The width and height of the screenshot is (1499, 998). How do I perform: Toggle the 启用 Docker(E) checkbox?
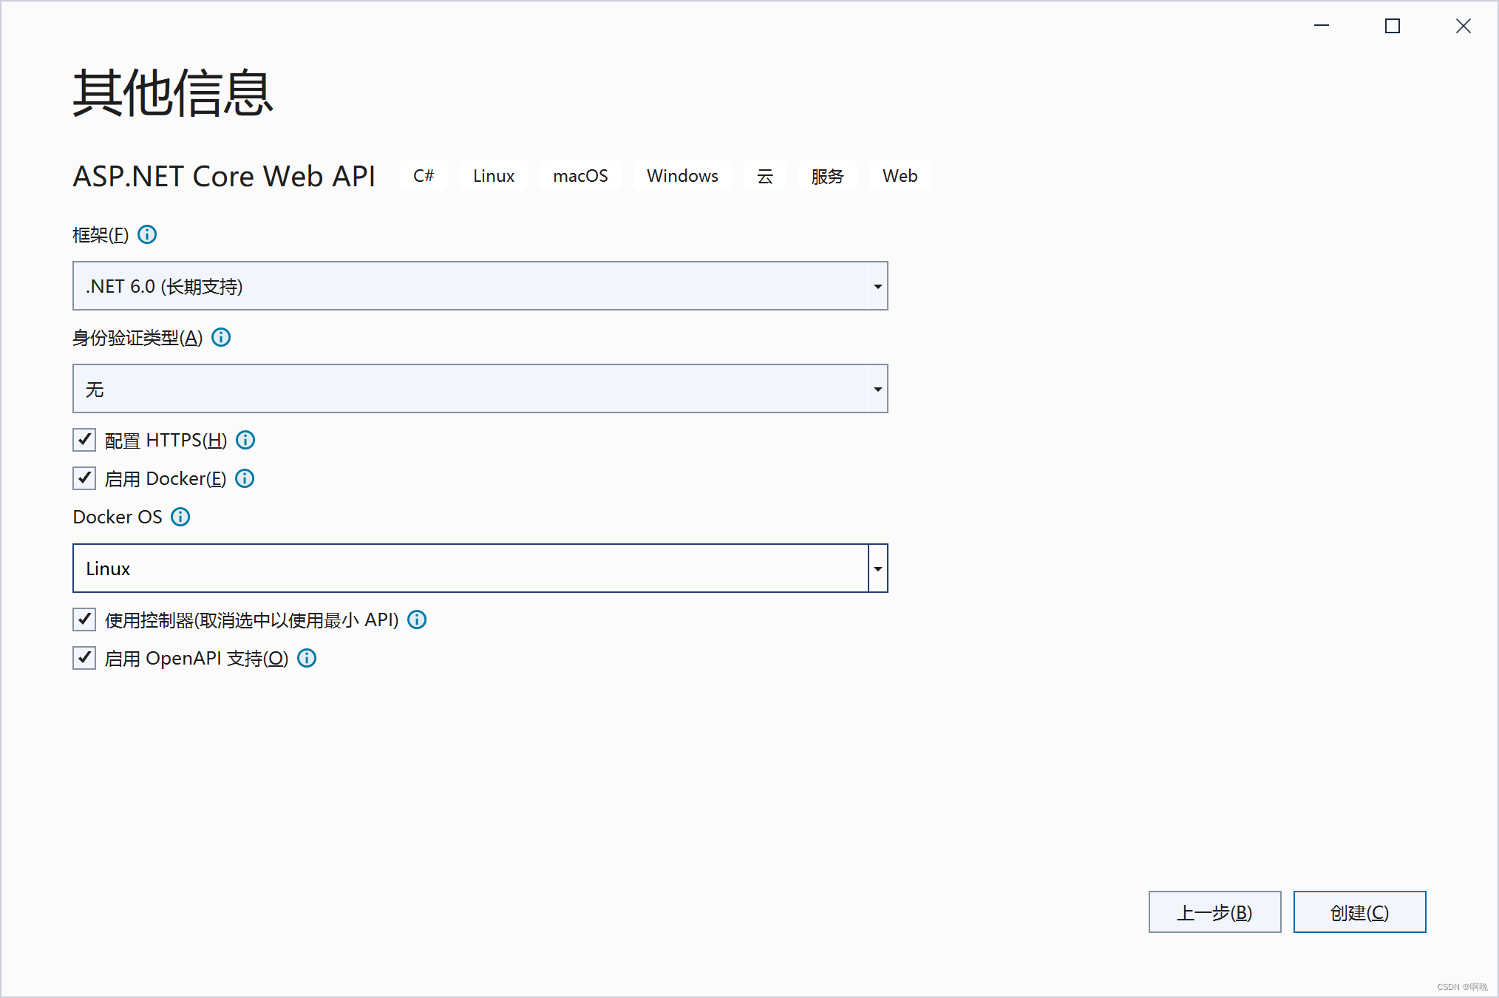click(84, 478)
